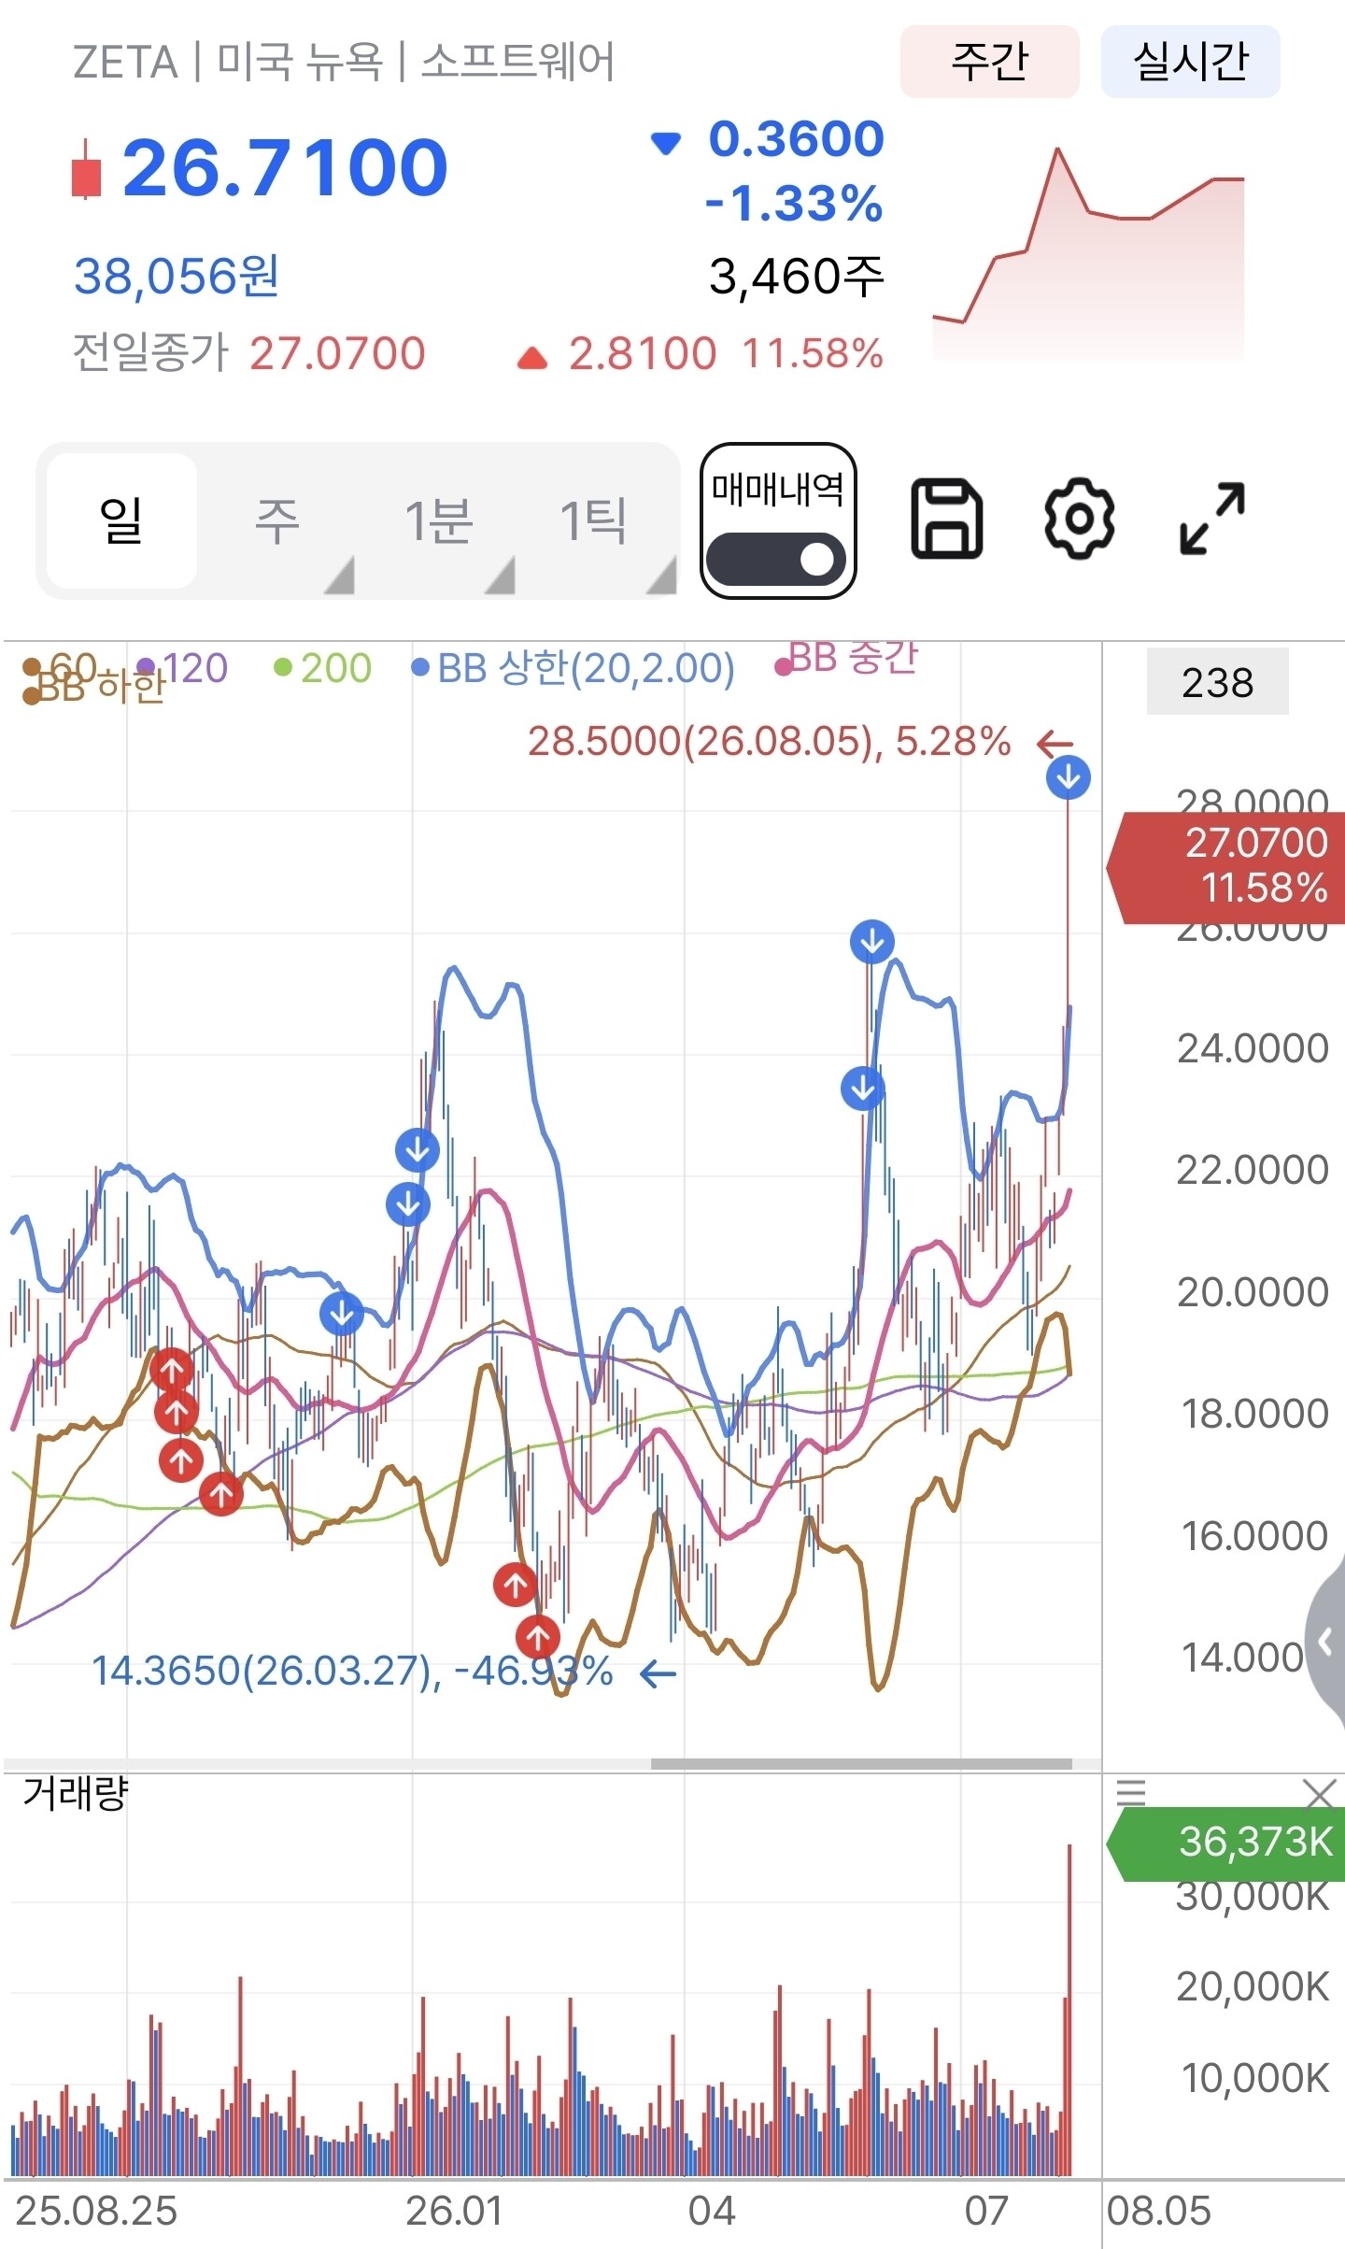Toggle the 200 moving average legend

click(x=323, y=668)
